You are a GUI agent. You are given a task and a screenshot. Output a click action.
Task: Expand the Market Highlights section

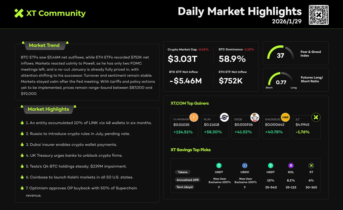click(x=48, y=109)
